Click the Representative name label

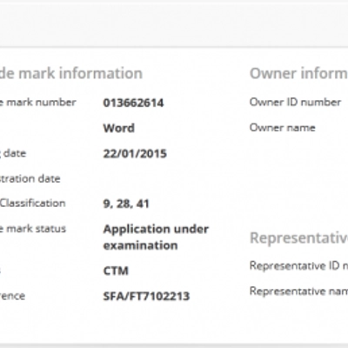[x=298, y=291]
